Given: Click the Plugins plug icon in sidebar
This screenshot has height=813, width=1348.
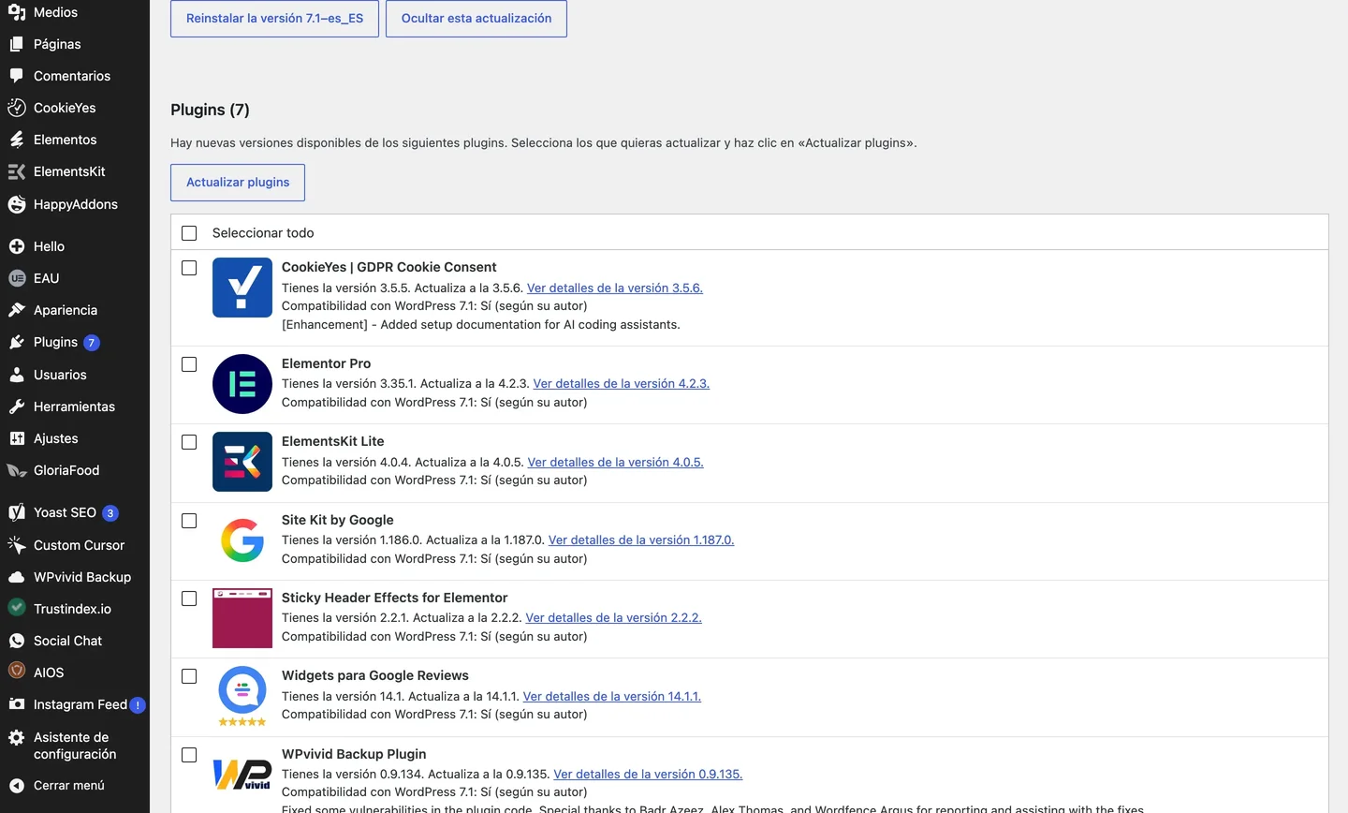Looking at the screenshot, I should click(x=17, y=342).
